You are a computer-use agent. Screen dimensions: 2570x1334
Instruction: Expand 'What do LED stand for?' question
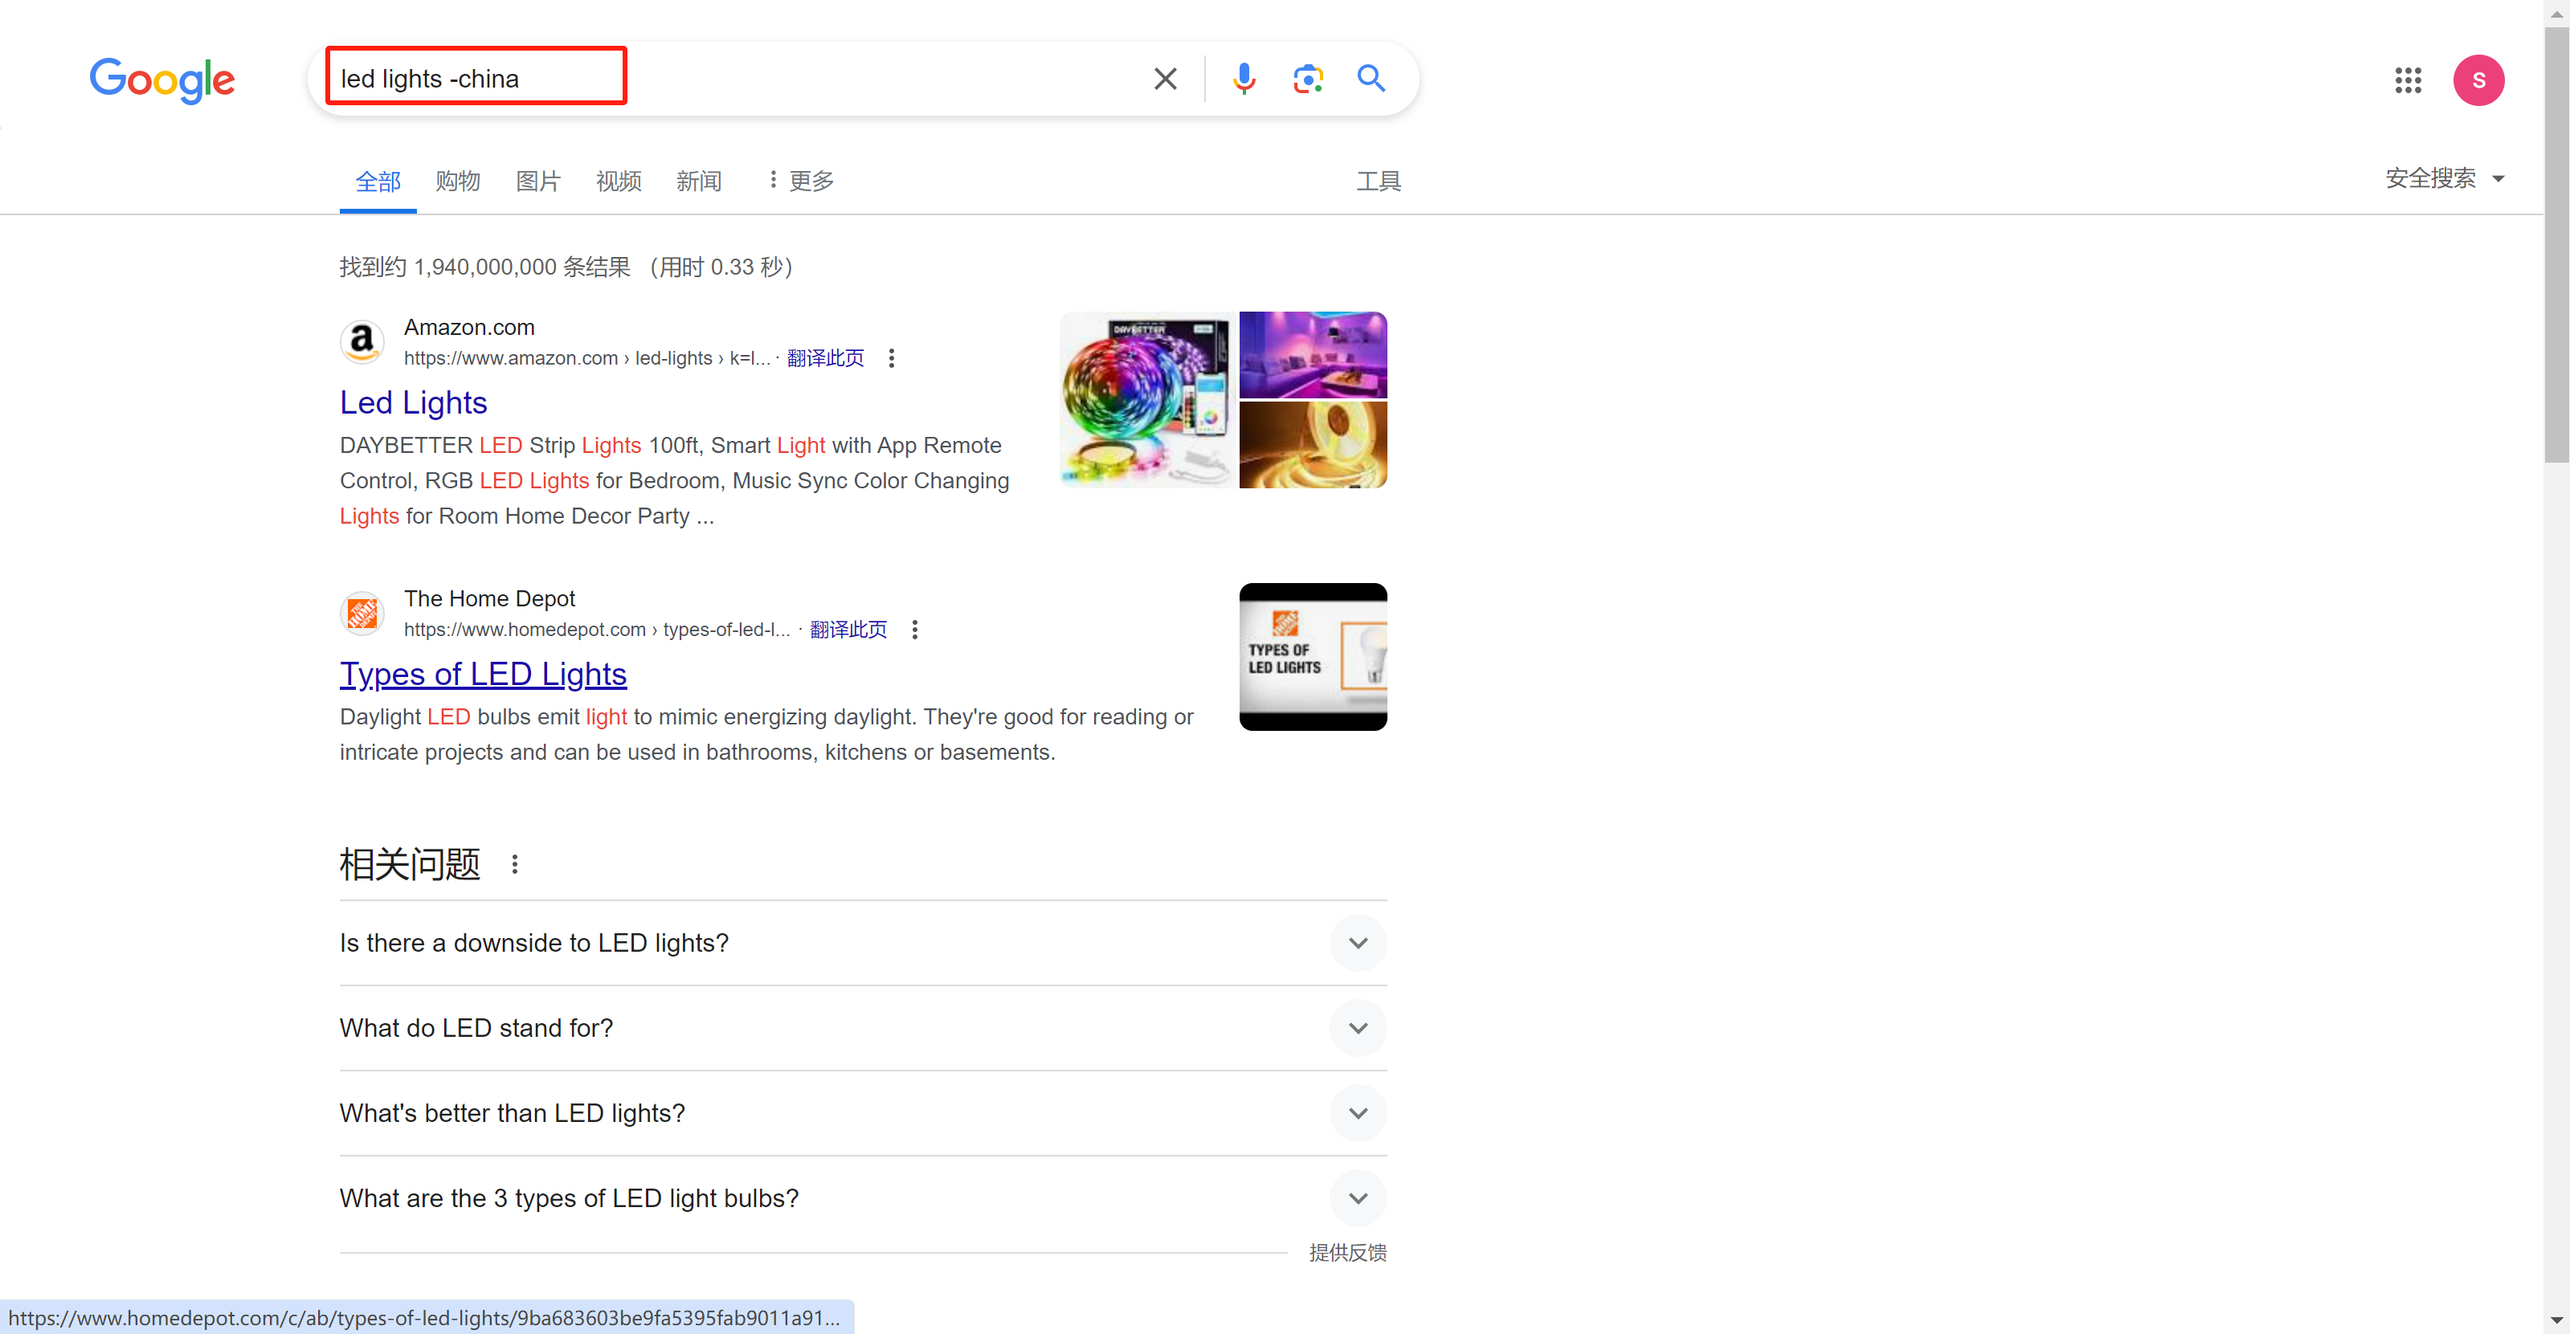1357,1028
